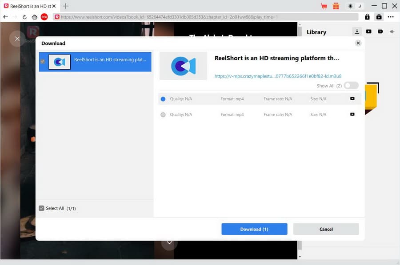Toggle the Select All checkbox
This screenshot has width=400, height=265.
(x=41, y=208)
